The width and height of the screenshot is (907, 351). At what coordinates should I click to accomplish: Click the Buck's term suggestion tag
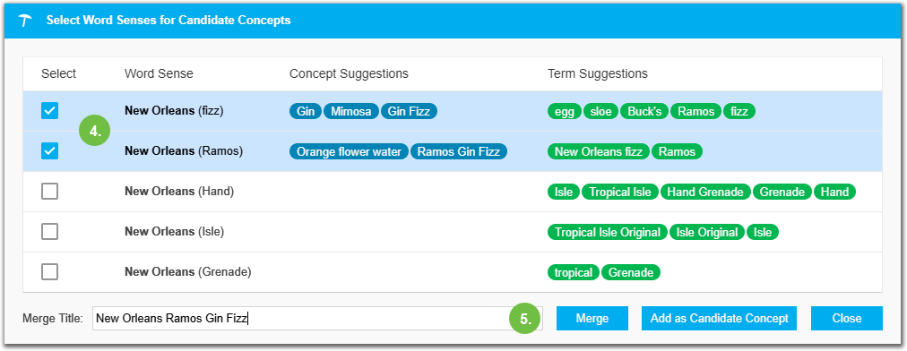coord(644,111)
